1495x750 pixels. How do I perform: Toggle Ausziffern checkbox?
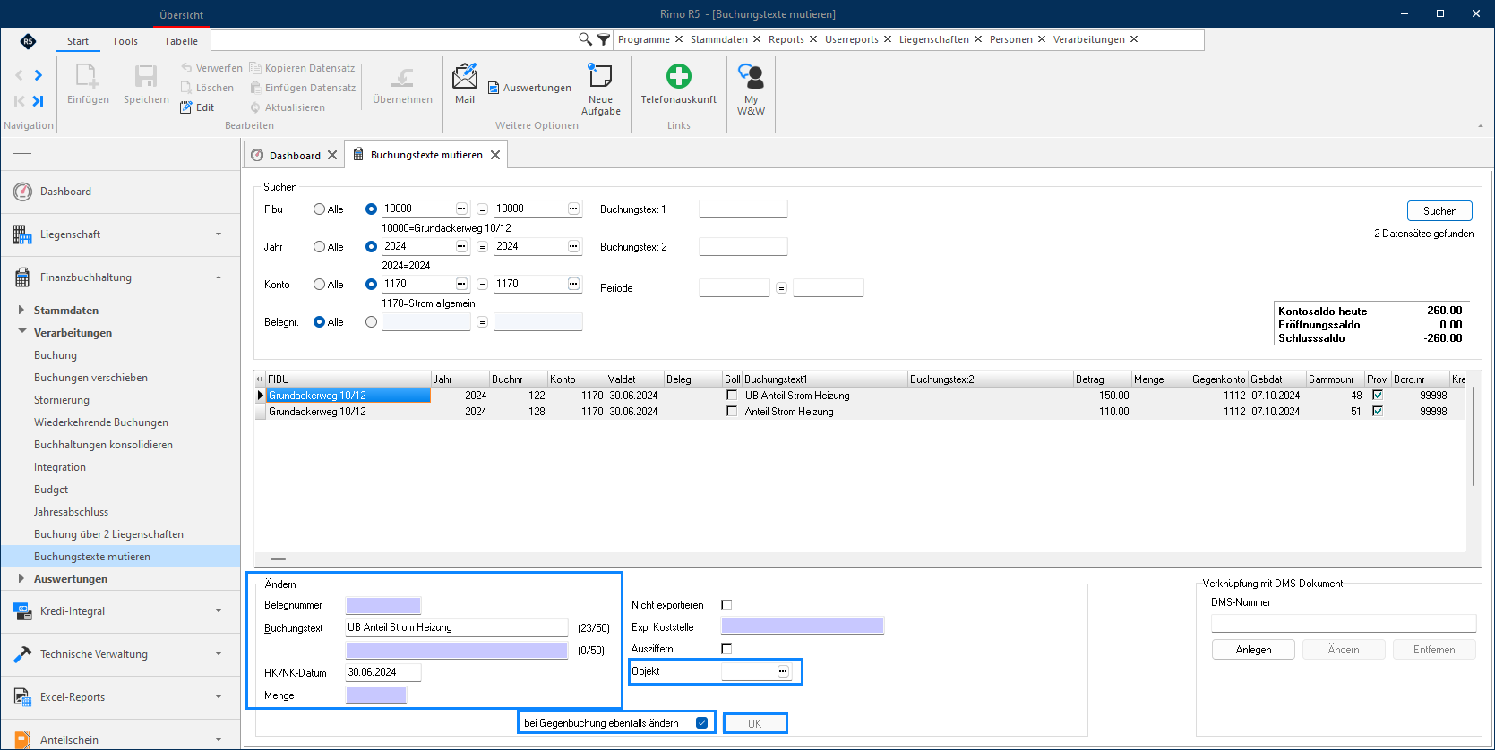pos(726,649)
